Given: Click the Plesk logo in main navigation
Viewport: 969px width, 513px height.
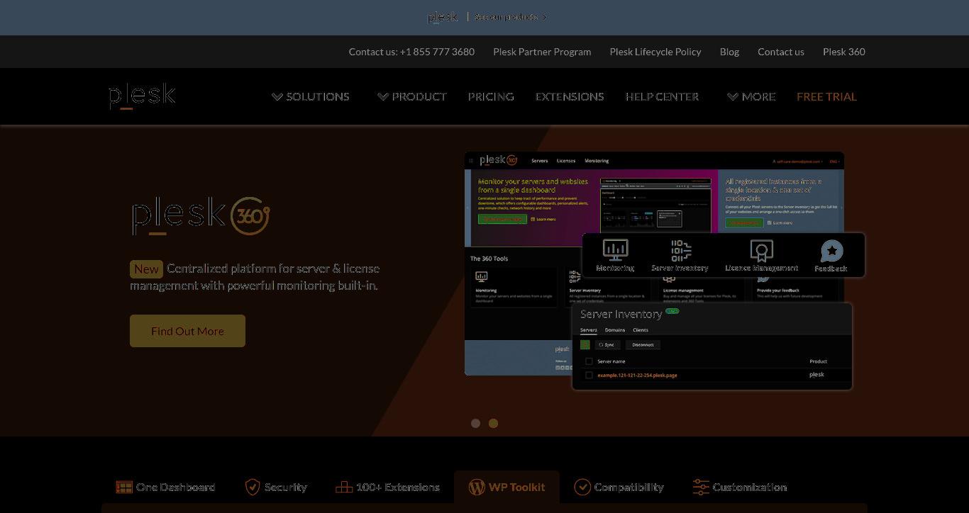Looking at the screenshot, I should 142,96.
